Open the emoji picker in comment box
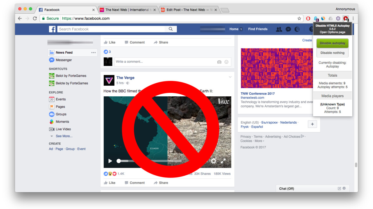The width and height of the screenshot is (373, 209). [x=226, y=62]
